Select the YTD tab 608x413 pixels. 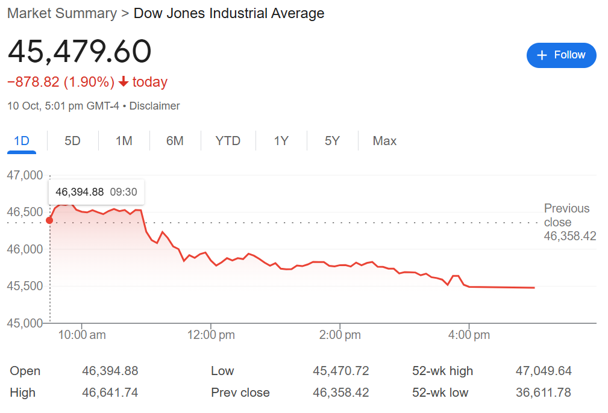(x=228, y=141)
